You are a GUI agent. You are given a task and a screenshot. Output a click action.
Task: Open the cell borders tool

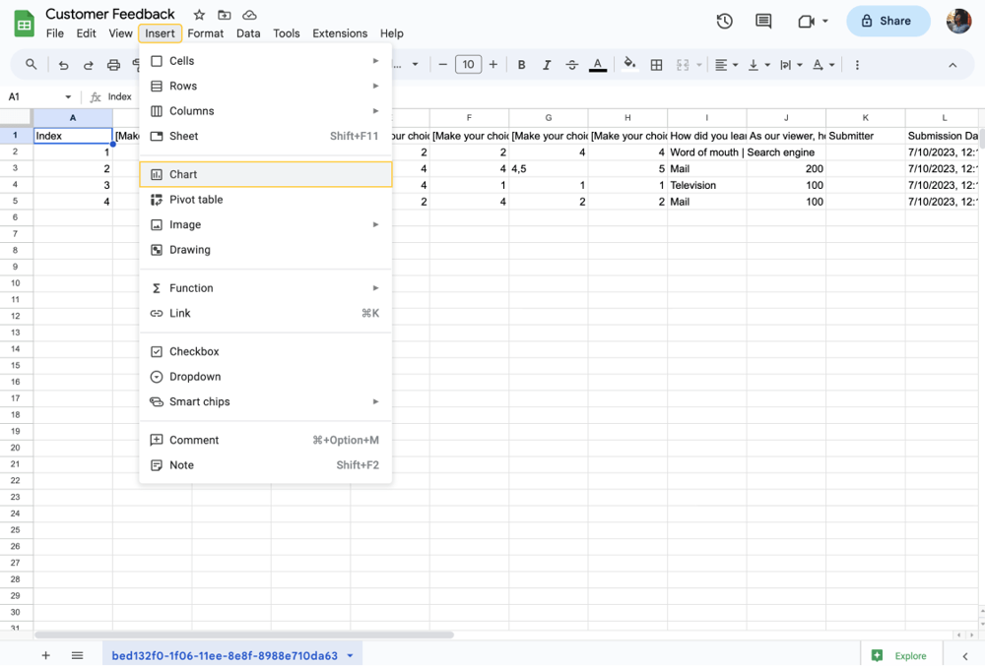656,65
